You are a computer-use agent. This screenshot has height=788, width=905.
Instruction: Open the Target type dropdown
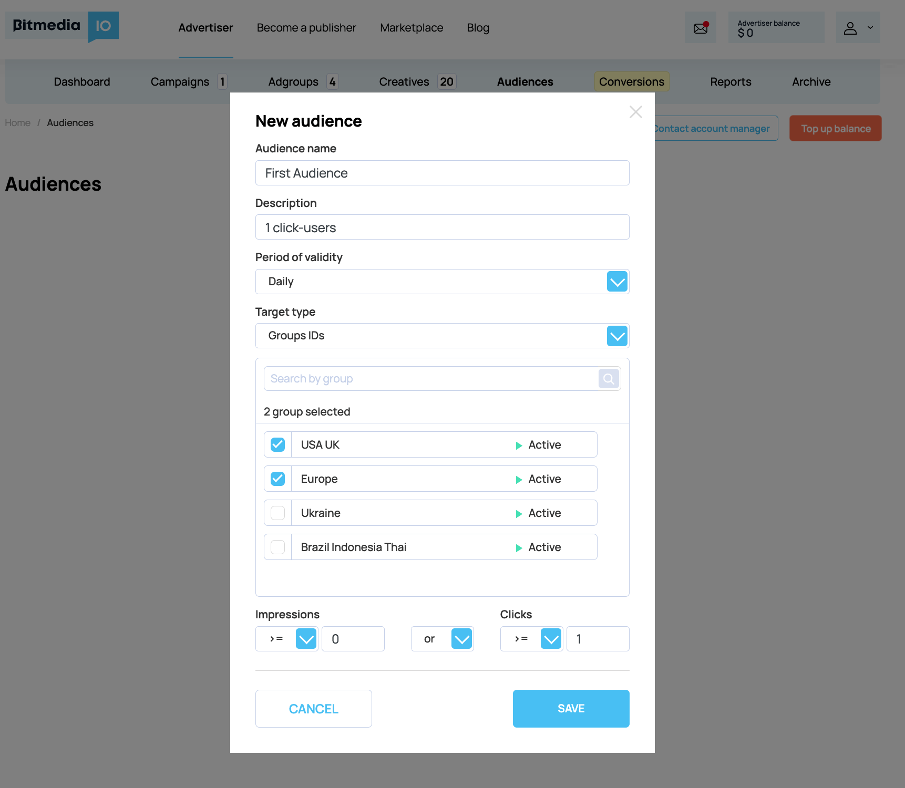[x=616, y=336]
